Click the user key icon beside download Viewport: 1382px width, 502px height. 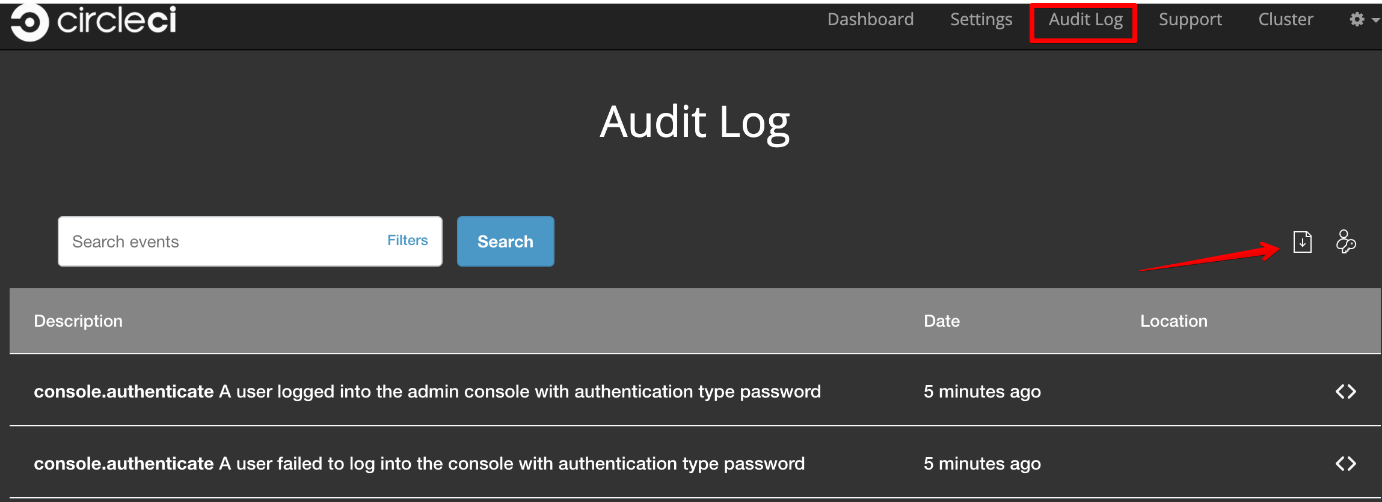click(1345, 242)
